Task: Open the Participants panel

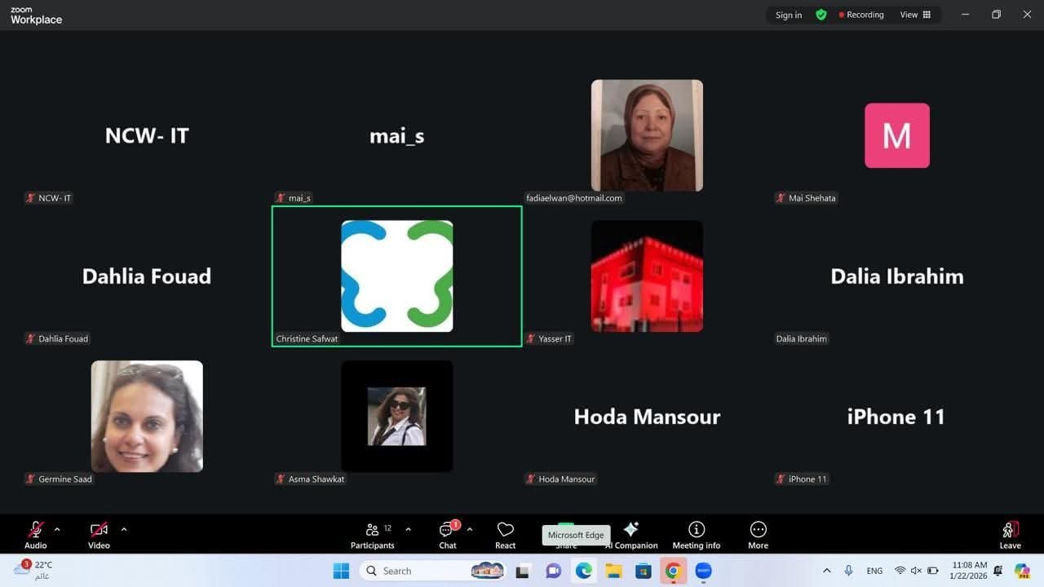Action: pos(372,535)
